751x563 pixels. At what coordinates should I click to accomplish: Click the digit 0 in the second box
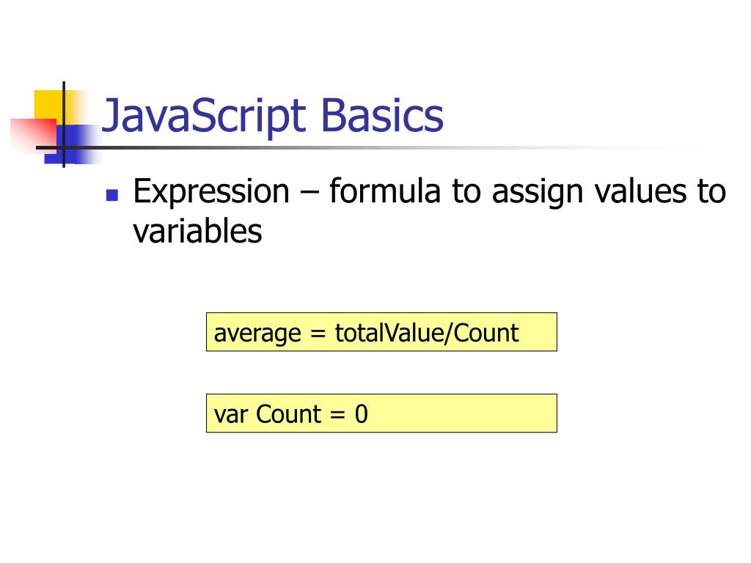362,413
